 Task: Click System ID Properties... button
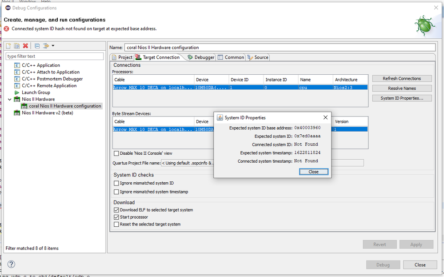402,98
